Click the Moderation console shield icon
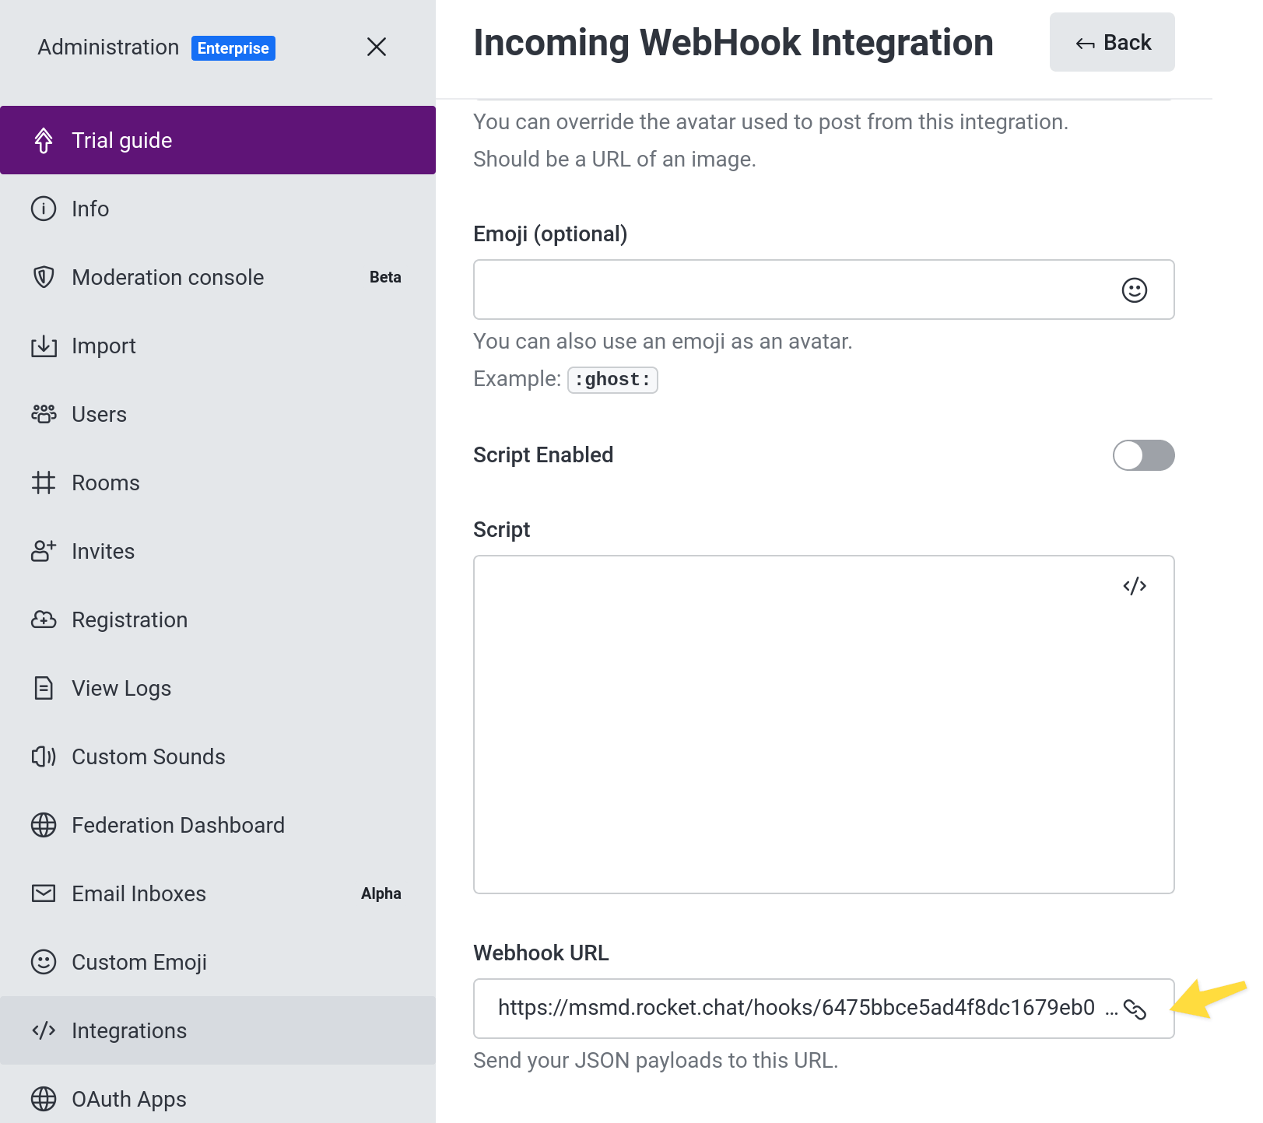The height and width of the screenshot is (1123, 1263). tap(44, 277)
